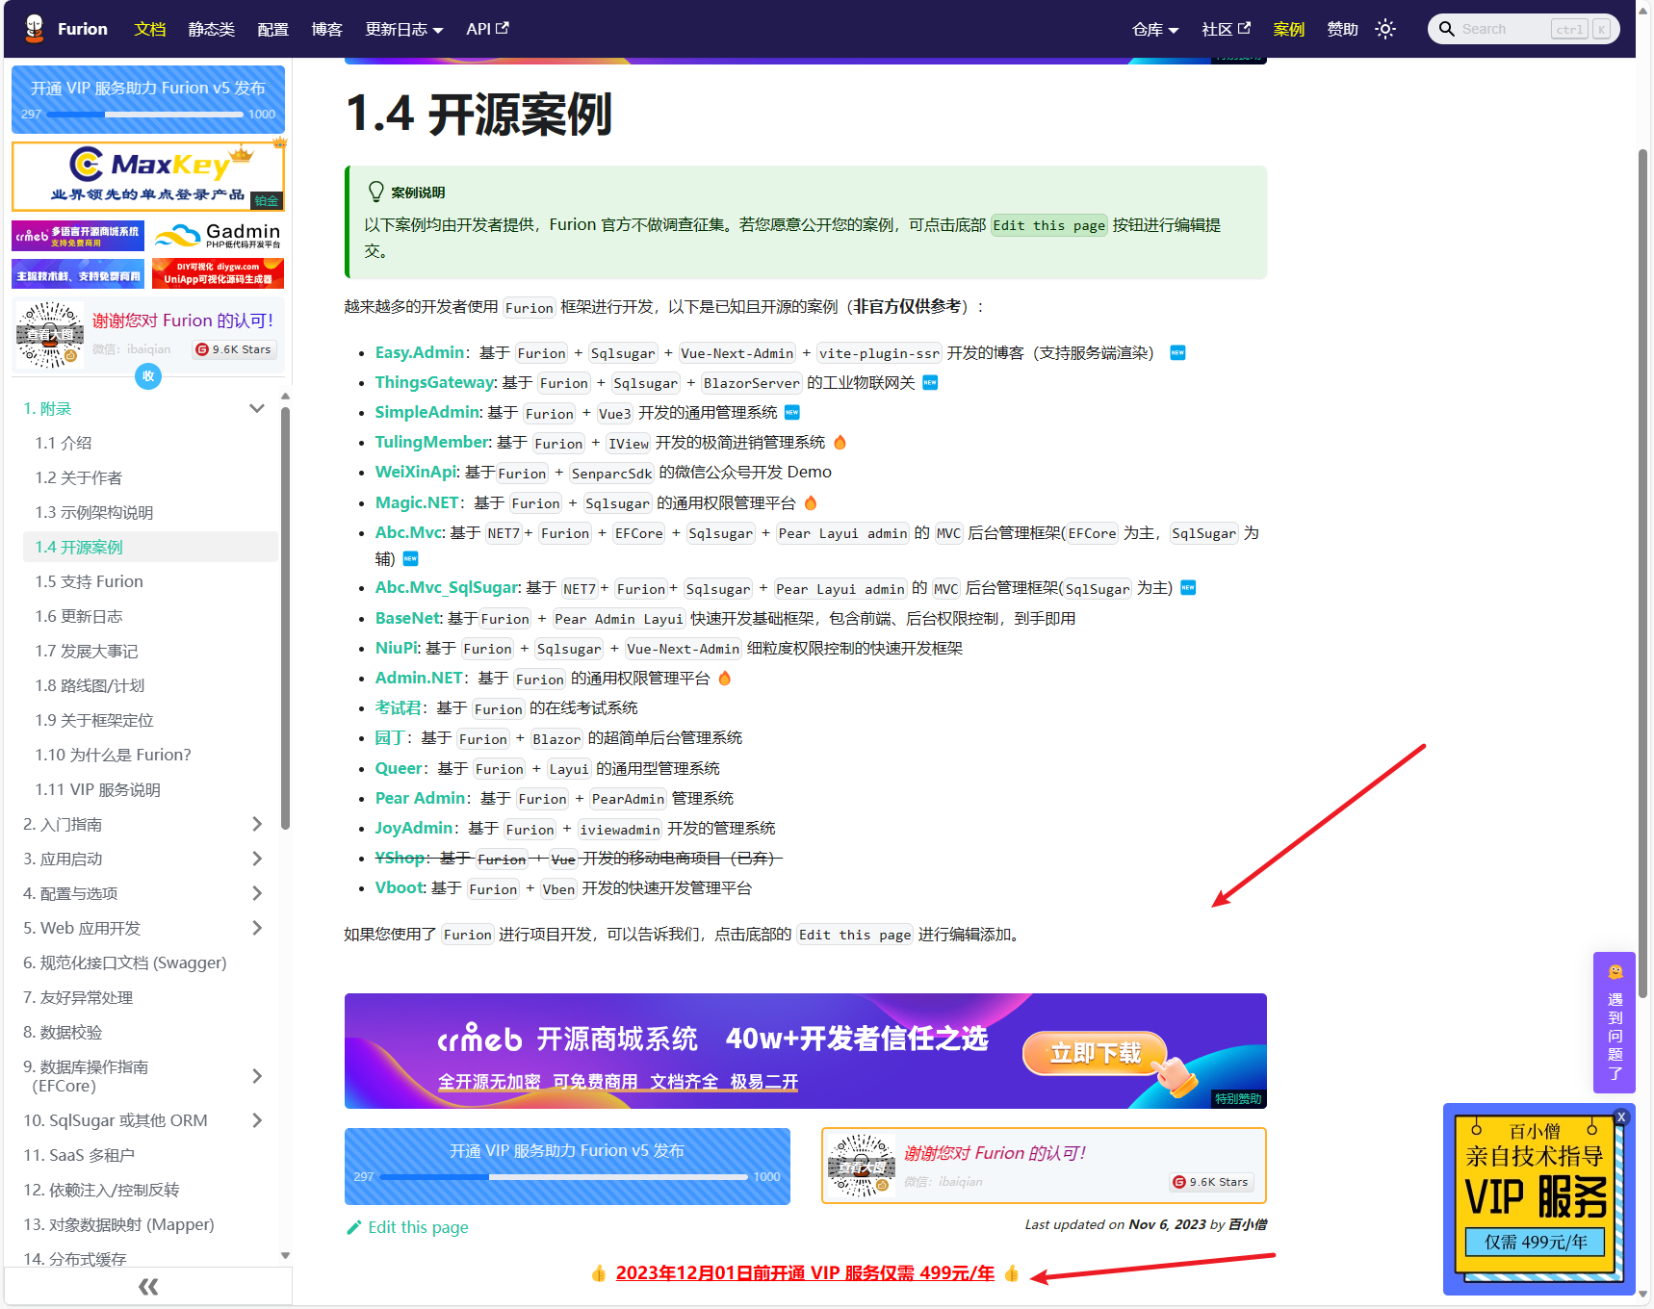Viewport: 1654px width, 1309px height.
Task: Click the external link icon next to API
Action: click(x=503, y=28)
